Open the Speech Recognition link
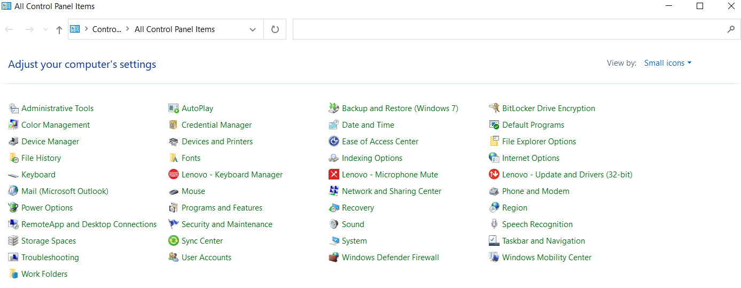This screenshot has height=288, width=741. coord(537,224)
